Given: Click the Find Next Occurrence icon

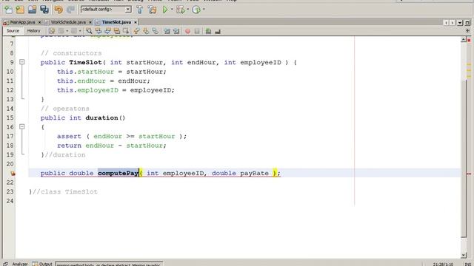Looking at the screenshot, I should click(x=107, y=31).
